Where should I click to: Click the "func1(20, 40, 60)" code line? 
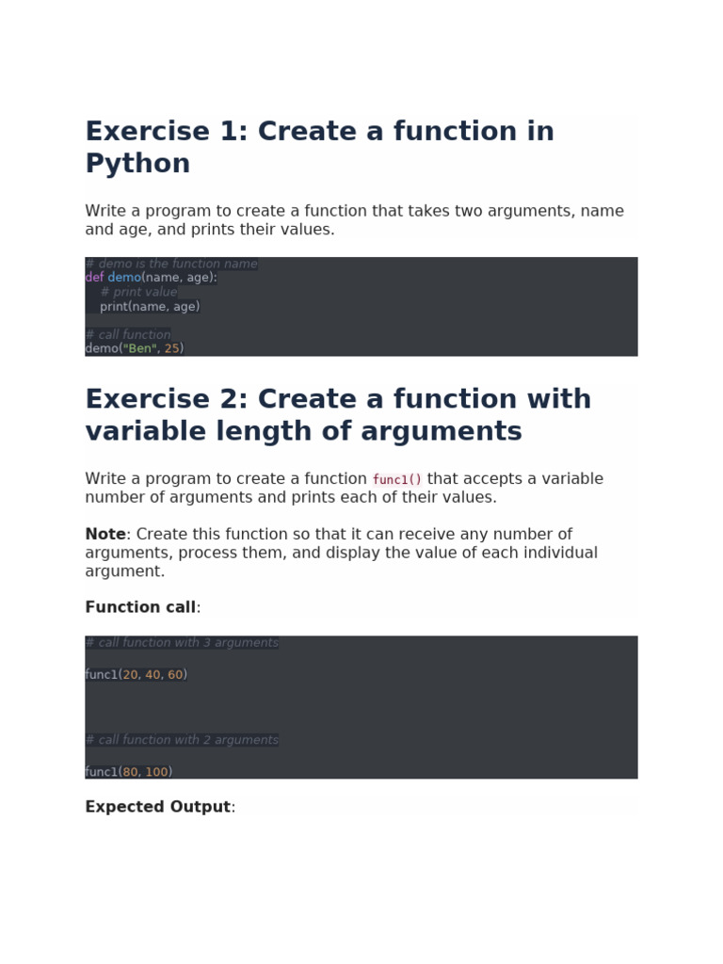click(x=136, y=675)
